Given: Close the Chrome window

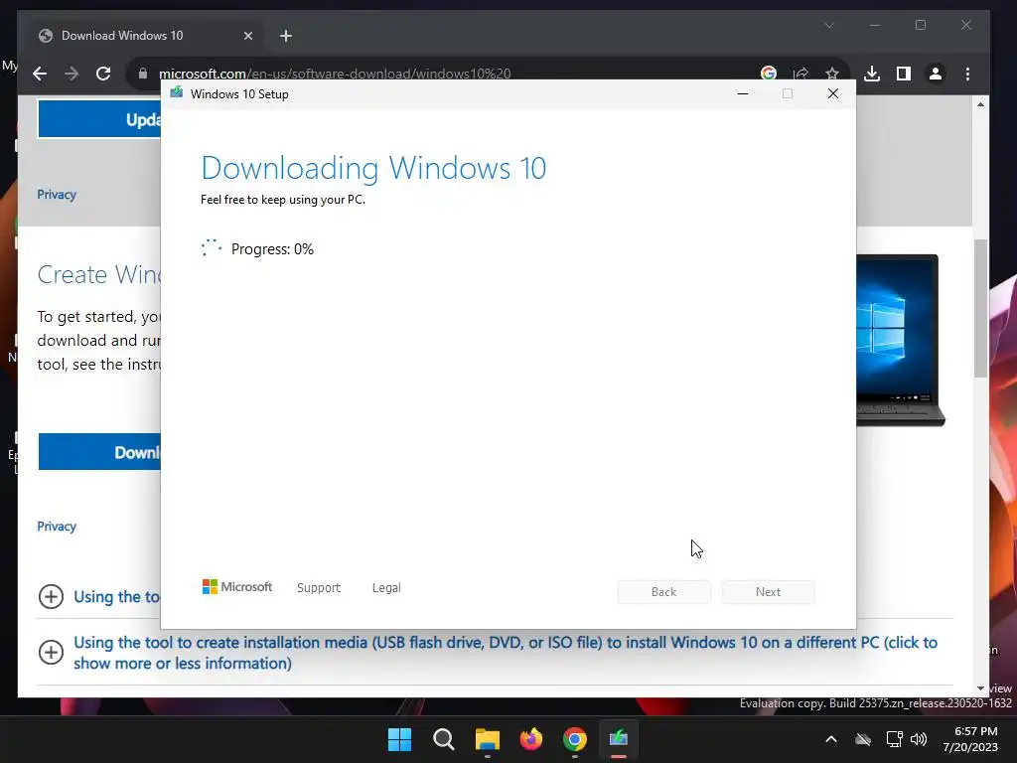Looking at the screenshot, I should (x=966, y=25).
